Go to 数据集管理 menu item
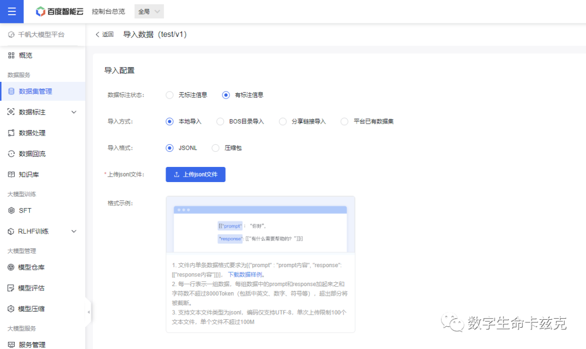The height and width of the screenshot is (349, 586). point(43,92)
